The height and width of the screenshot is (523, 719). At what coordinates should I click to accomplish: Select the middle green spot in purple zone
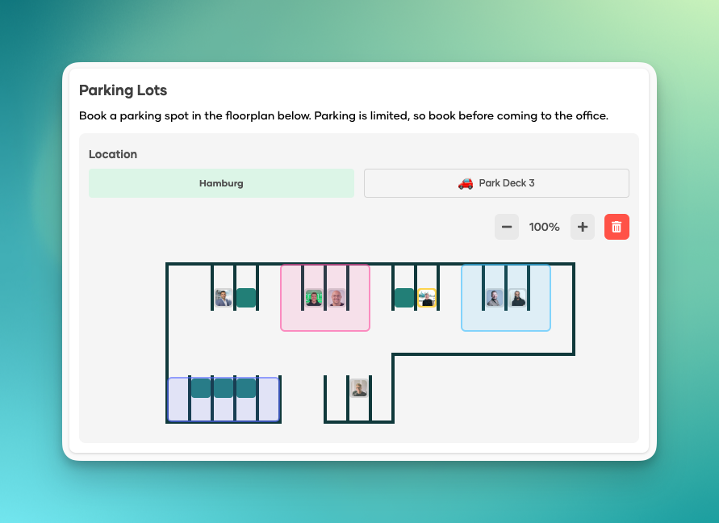pyautogui.click(x=224, y=388)
